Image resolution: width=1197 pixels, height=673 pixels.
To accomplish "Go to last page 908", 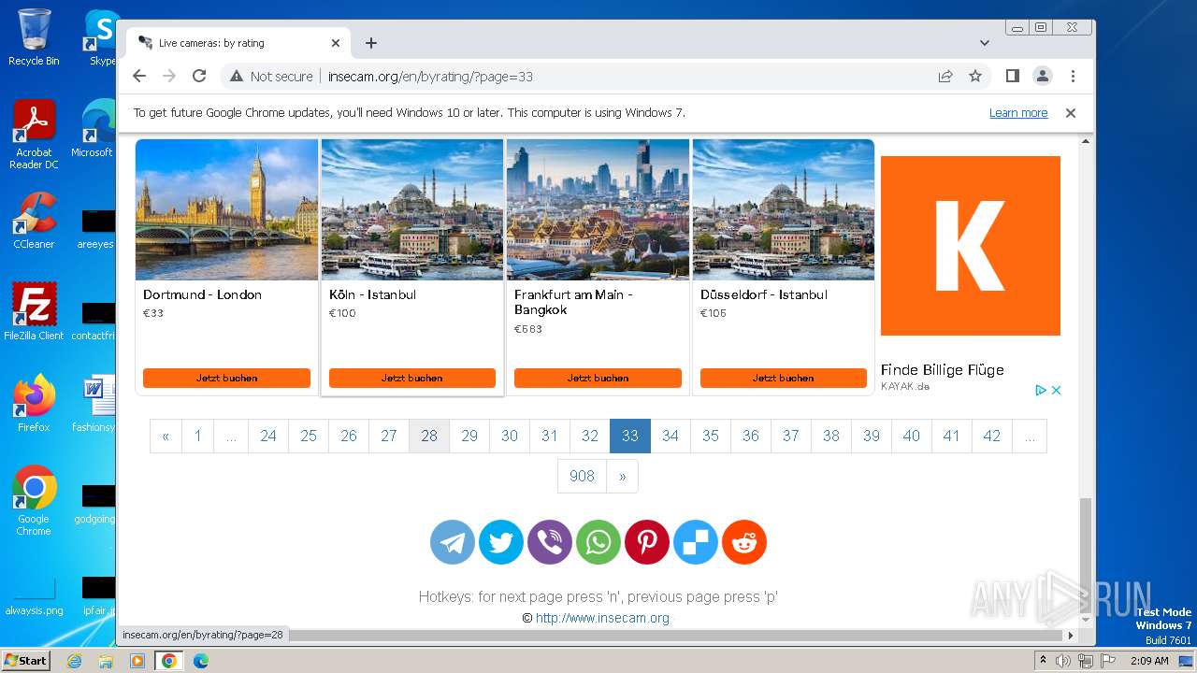I will [x=582, y=476].
